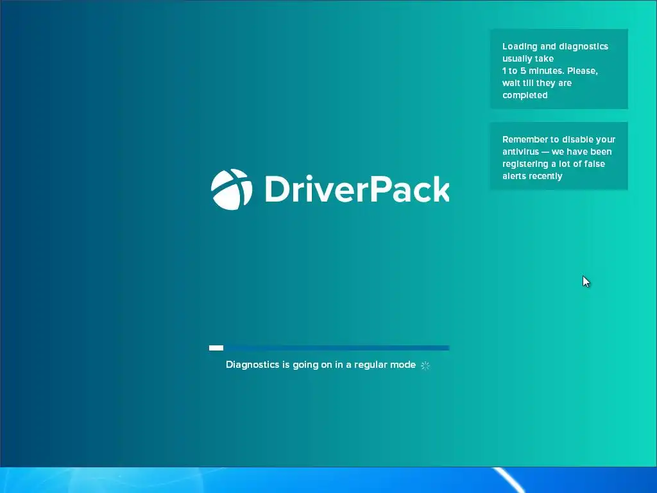657x493 pixels.
Task: Click the DriverPack globe logo icon
Action: coord(232,189)
